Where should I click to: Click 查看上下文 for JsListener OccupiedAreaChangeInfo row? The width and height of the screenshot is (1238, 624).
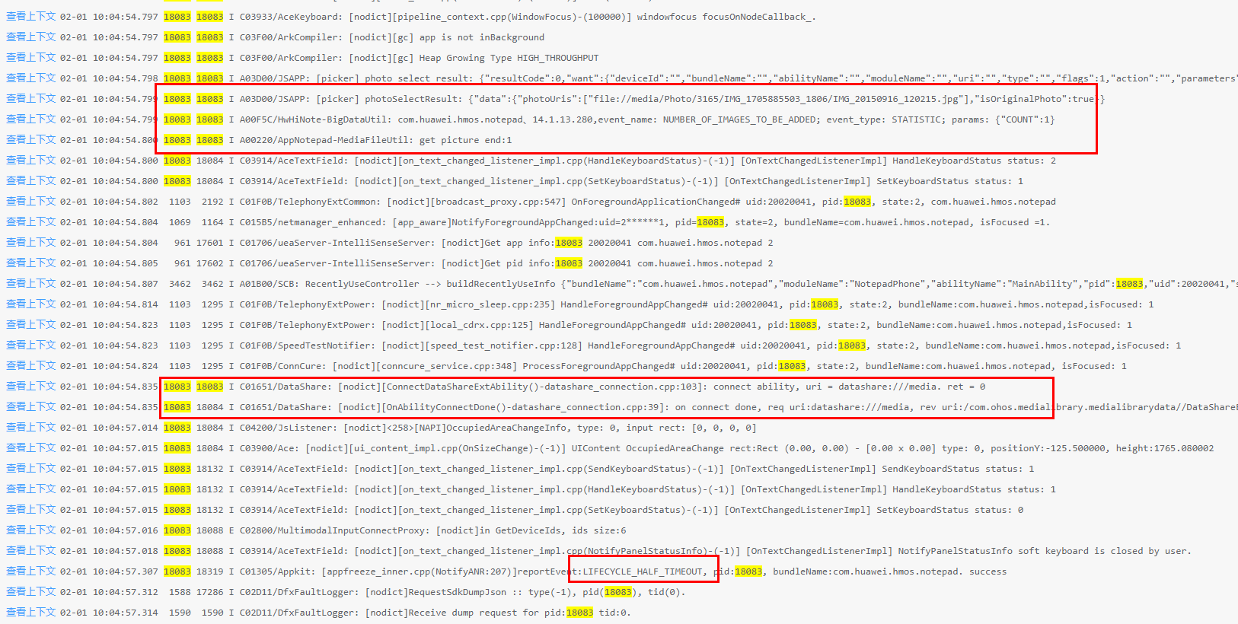(x=30, y=427)
